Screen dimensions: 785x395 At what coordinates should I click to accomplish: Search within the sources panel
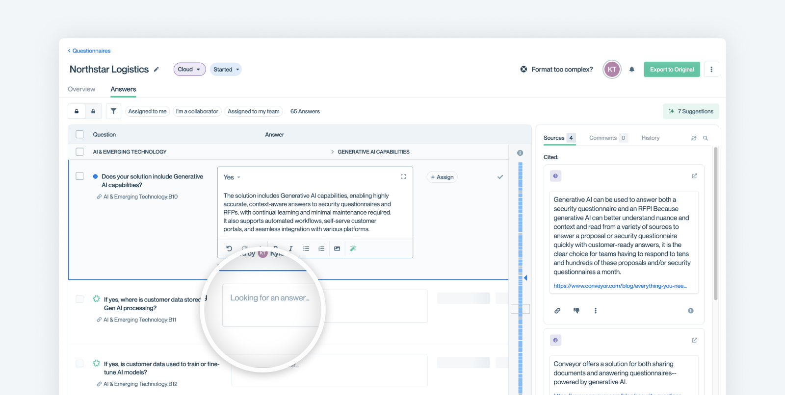(706, 138)
